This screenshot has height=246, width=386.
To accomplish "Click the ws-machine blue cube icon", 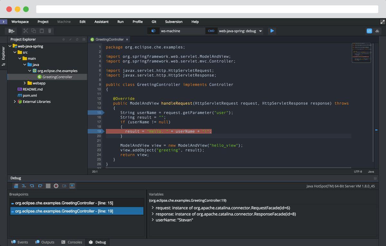I will point(153,31).
